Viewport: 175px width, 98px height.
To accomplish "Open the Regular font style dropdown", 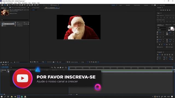I will [162, 30].
